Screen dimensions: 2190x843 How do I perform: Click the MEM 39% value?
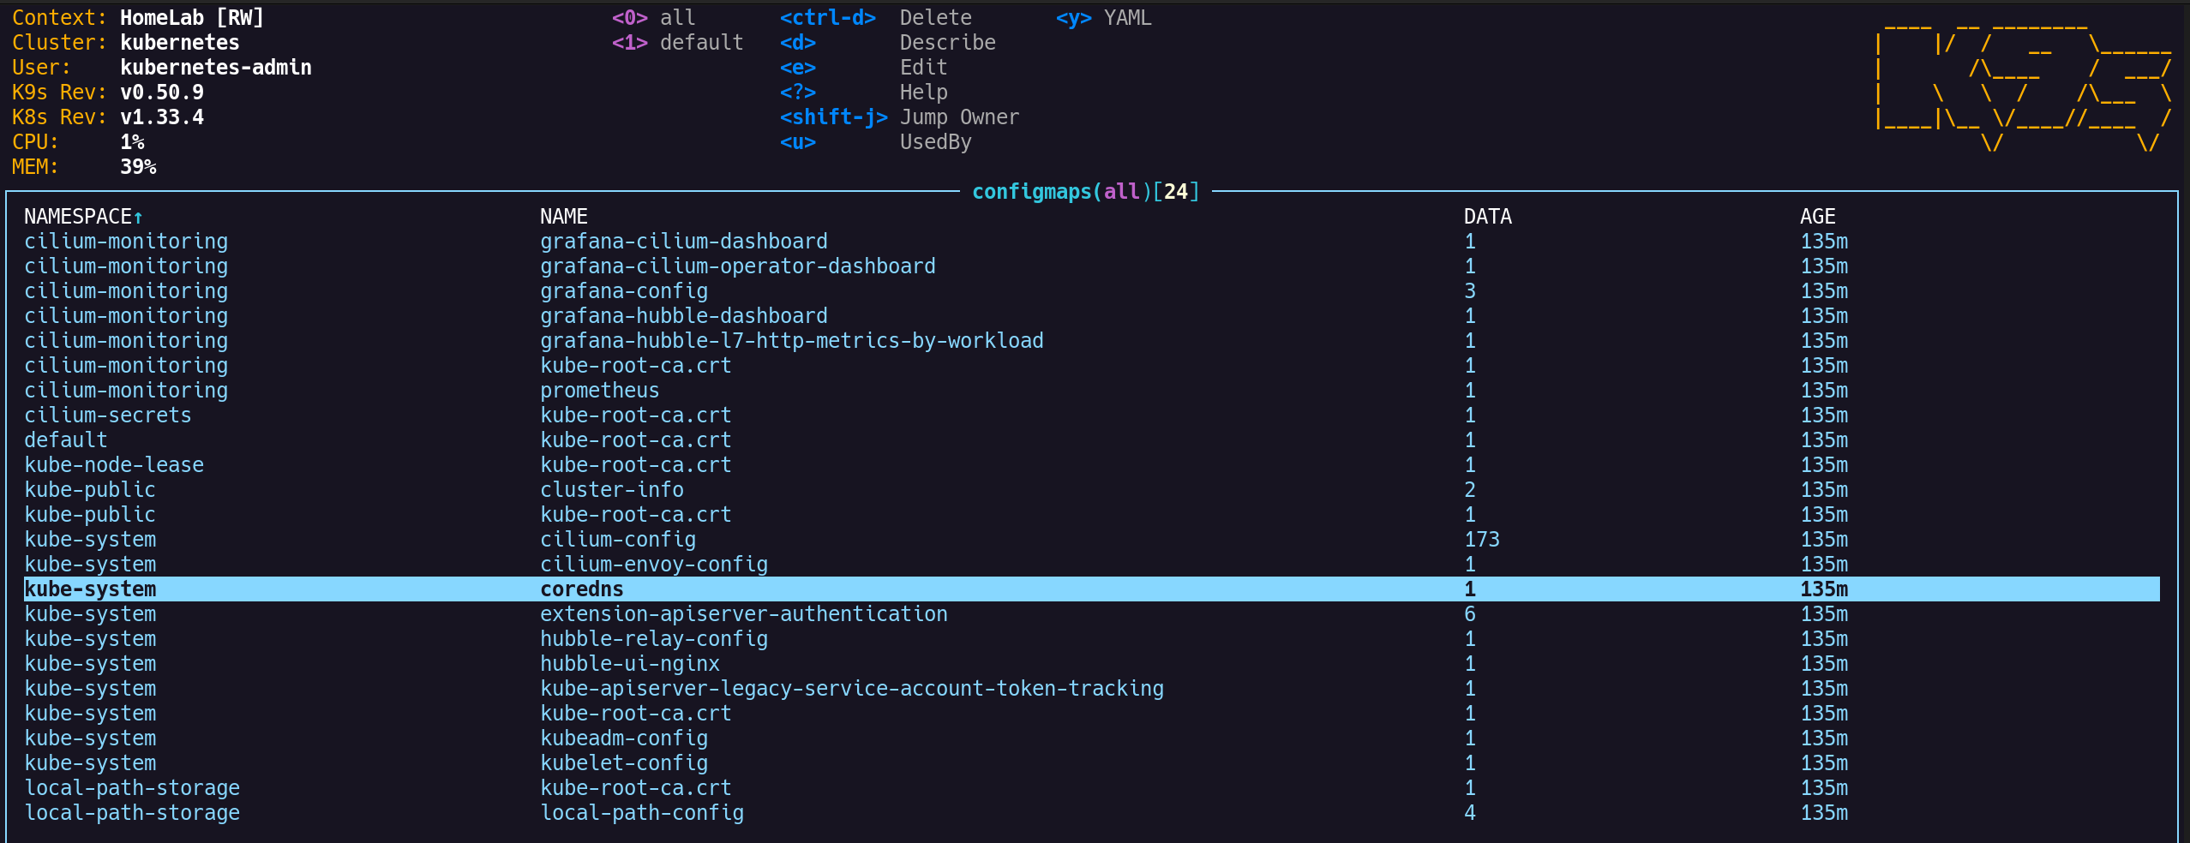coord(138,167)
